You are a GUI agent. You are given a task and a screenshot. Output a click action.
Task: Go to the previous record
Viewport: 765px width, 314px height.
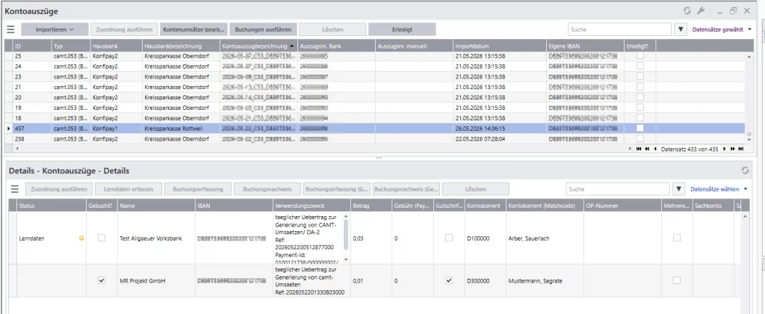point(654,149)
